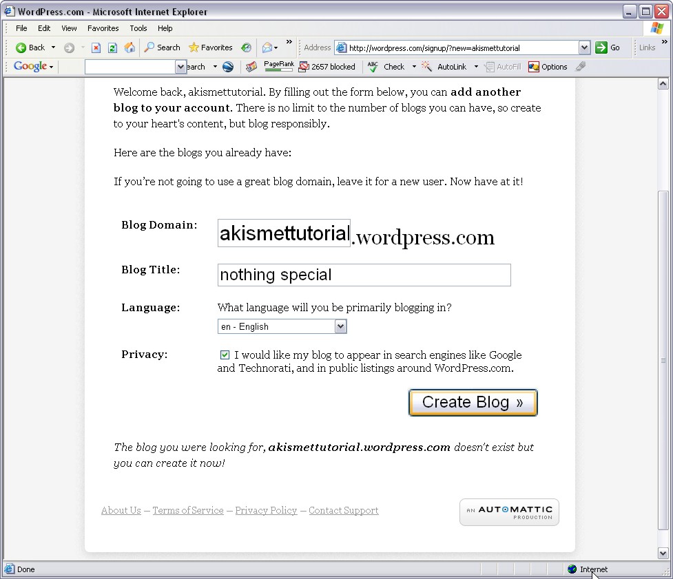
Task: Click the Refresh page icon
Action: pos(112,48)
